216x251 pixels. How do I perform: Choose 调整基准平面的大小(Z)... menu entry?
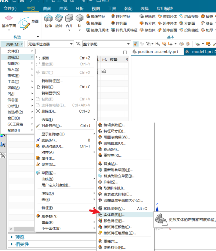[125, 200]
